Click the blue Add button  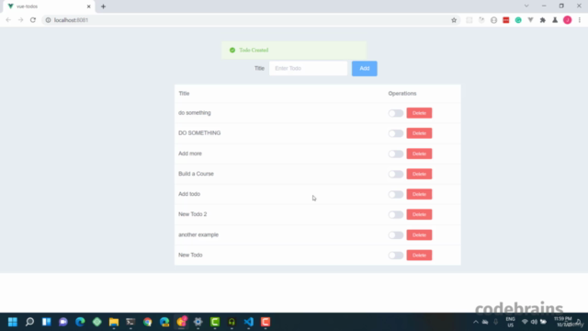tap(365, 69)
